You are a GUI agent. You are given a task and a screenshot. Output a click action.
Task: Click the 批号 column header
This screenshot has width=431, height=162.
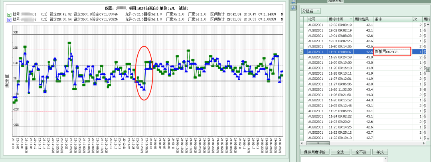pos(317,19)
